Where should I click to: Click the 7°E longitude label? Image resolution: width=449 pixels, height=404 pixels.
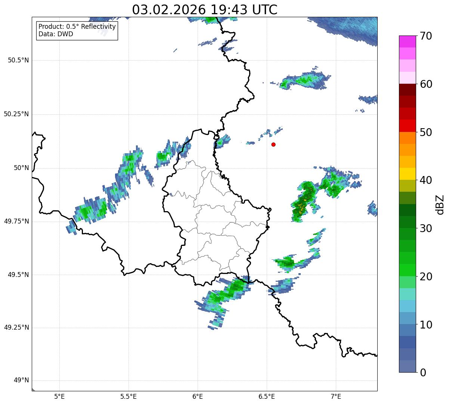(x=336, y=396)
